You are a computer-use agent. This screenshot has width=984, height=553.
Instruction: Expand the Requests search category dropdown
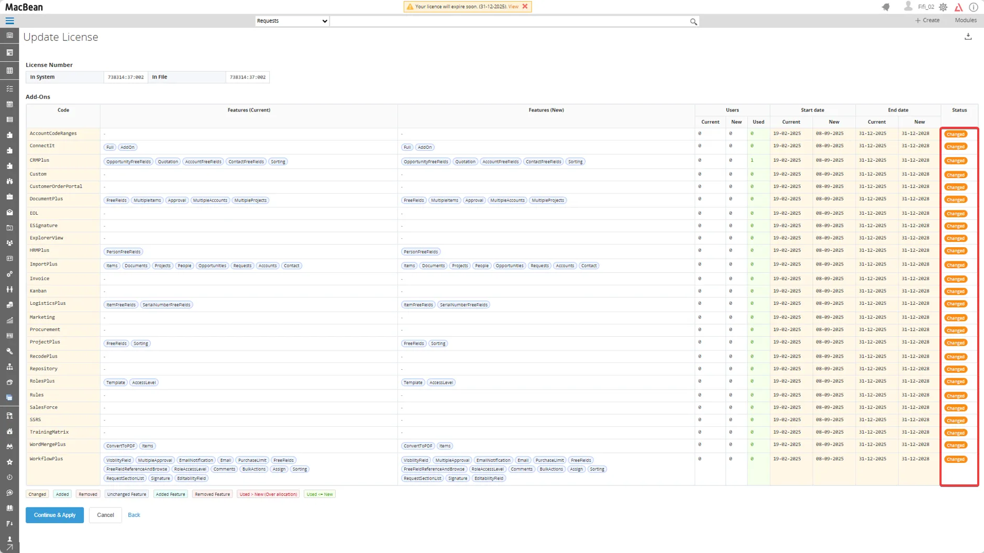(x=292, y=21)
